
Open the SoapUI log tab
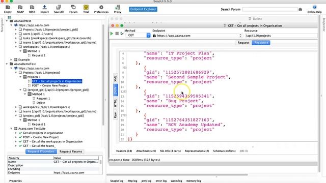pos(117,181)
